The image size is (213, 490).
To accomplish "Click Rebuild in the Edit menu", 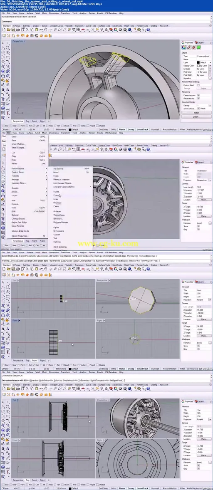I will [x=15, y=215].
